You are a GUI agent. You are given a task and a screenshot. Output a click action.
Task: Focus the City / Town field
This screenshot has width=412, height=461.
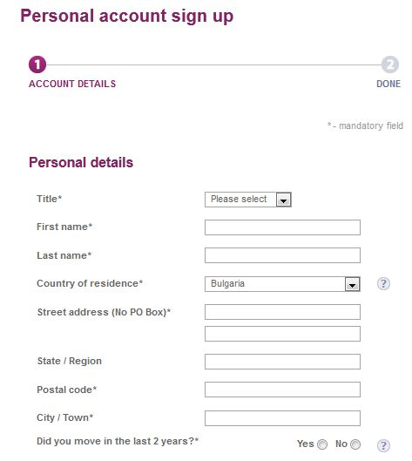(282, 418)
